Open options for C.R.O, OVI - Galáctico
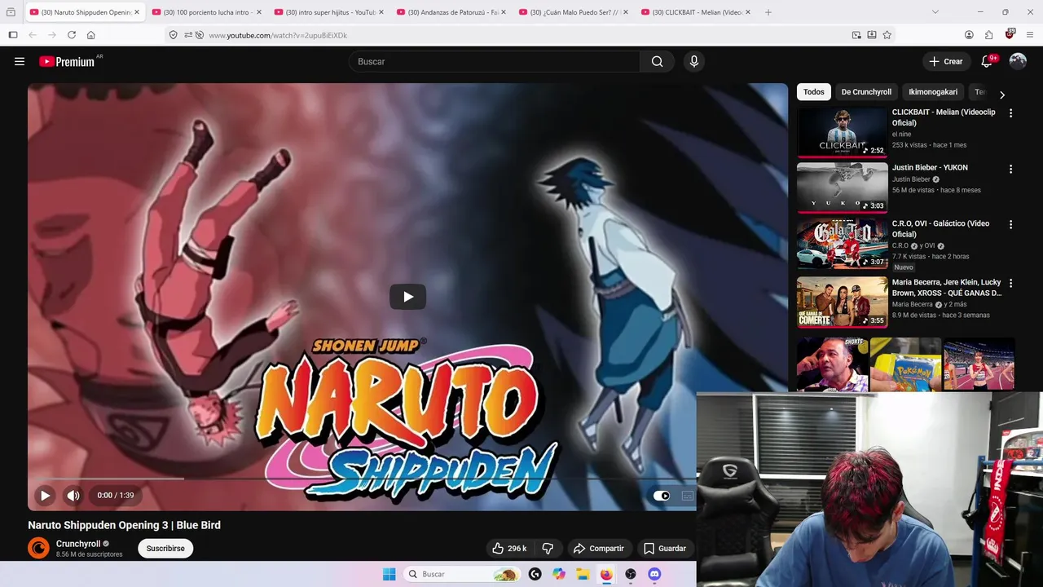The image size is (1043, 587). point(1010,224)
